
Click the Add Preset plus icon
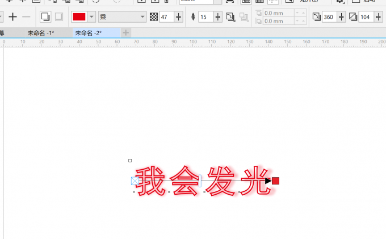click(12, 17)
